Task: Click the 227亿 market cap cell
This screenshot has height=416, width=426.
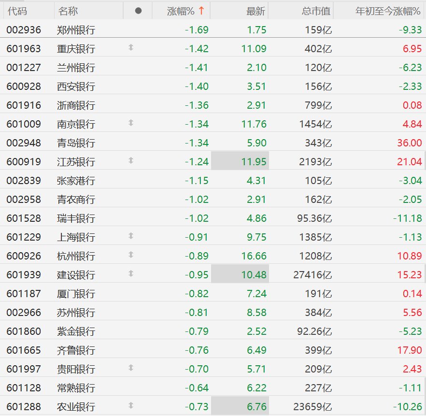Action: (x=318, y=388)
